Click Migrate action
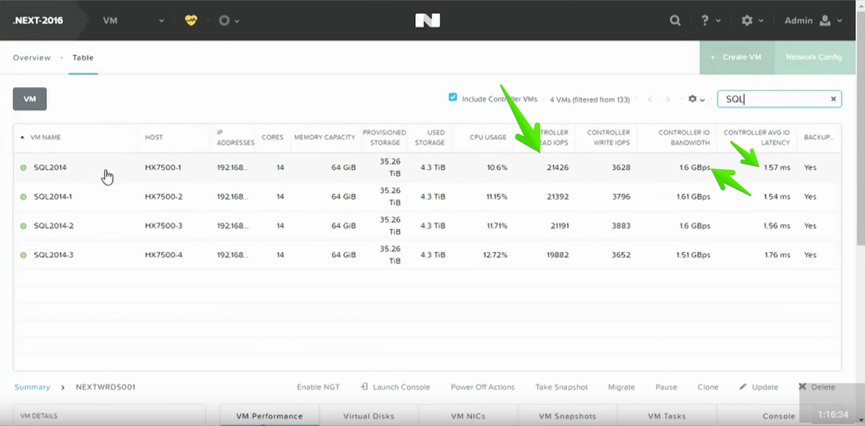The height and width of the screenshot is (426, 865). [x=622, y=387]
